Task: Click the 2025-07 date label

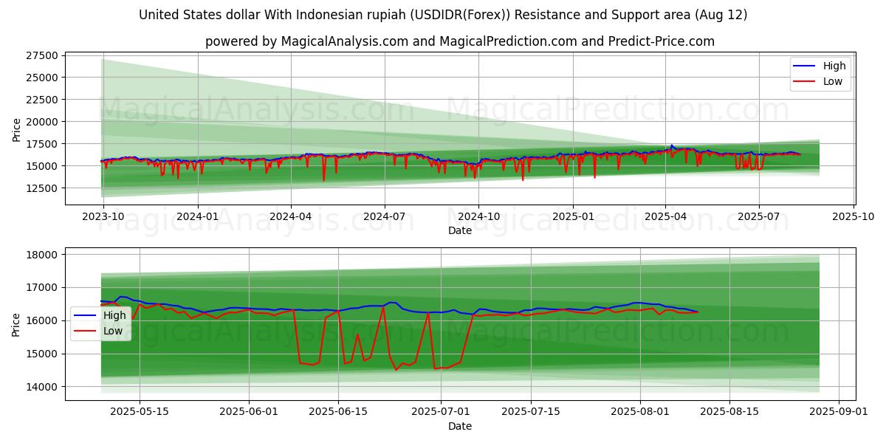Action: point(759,217)
